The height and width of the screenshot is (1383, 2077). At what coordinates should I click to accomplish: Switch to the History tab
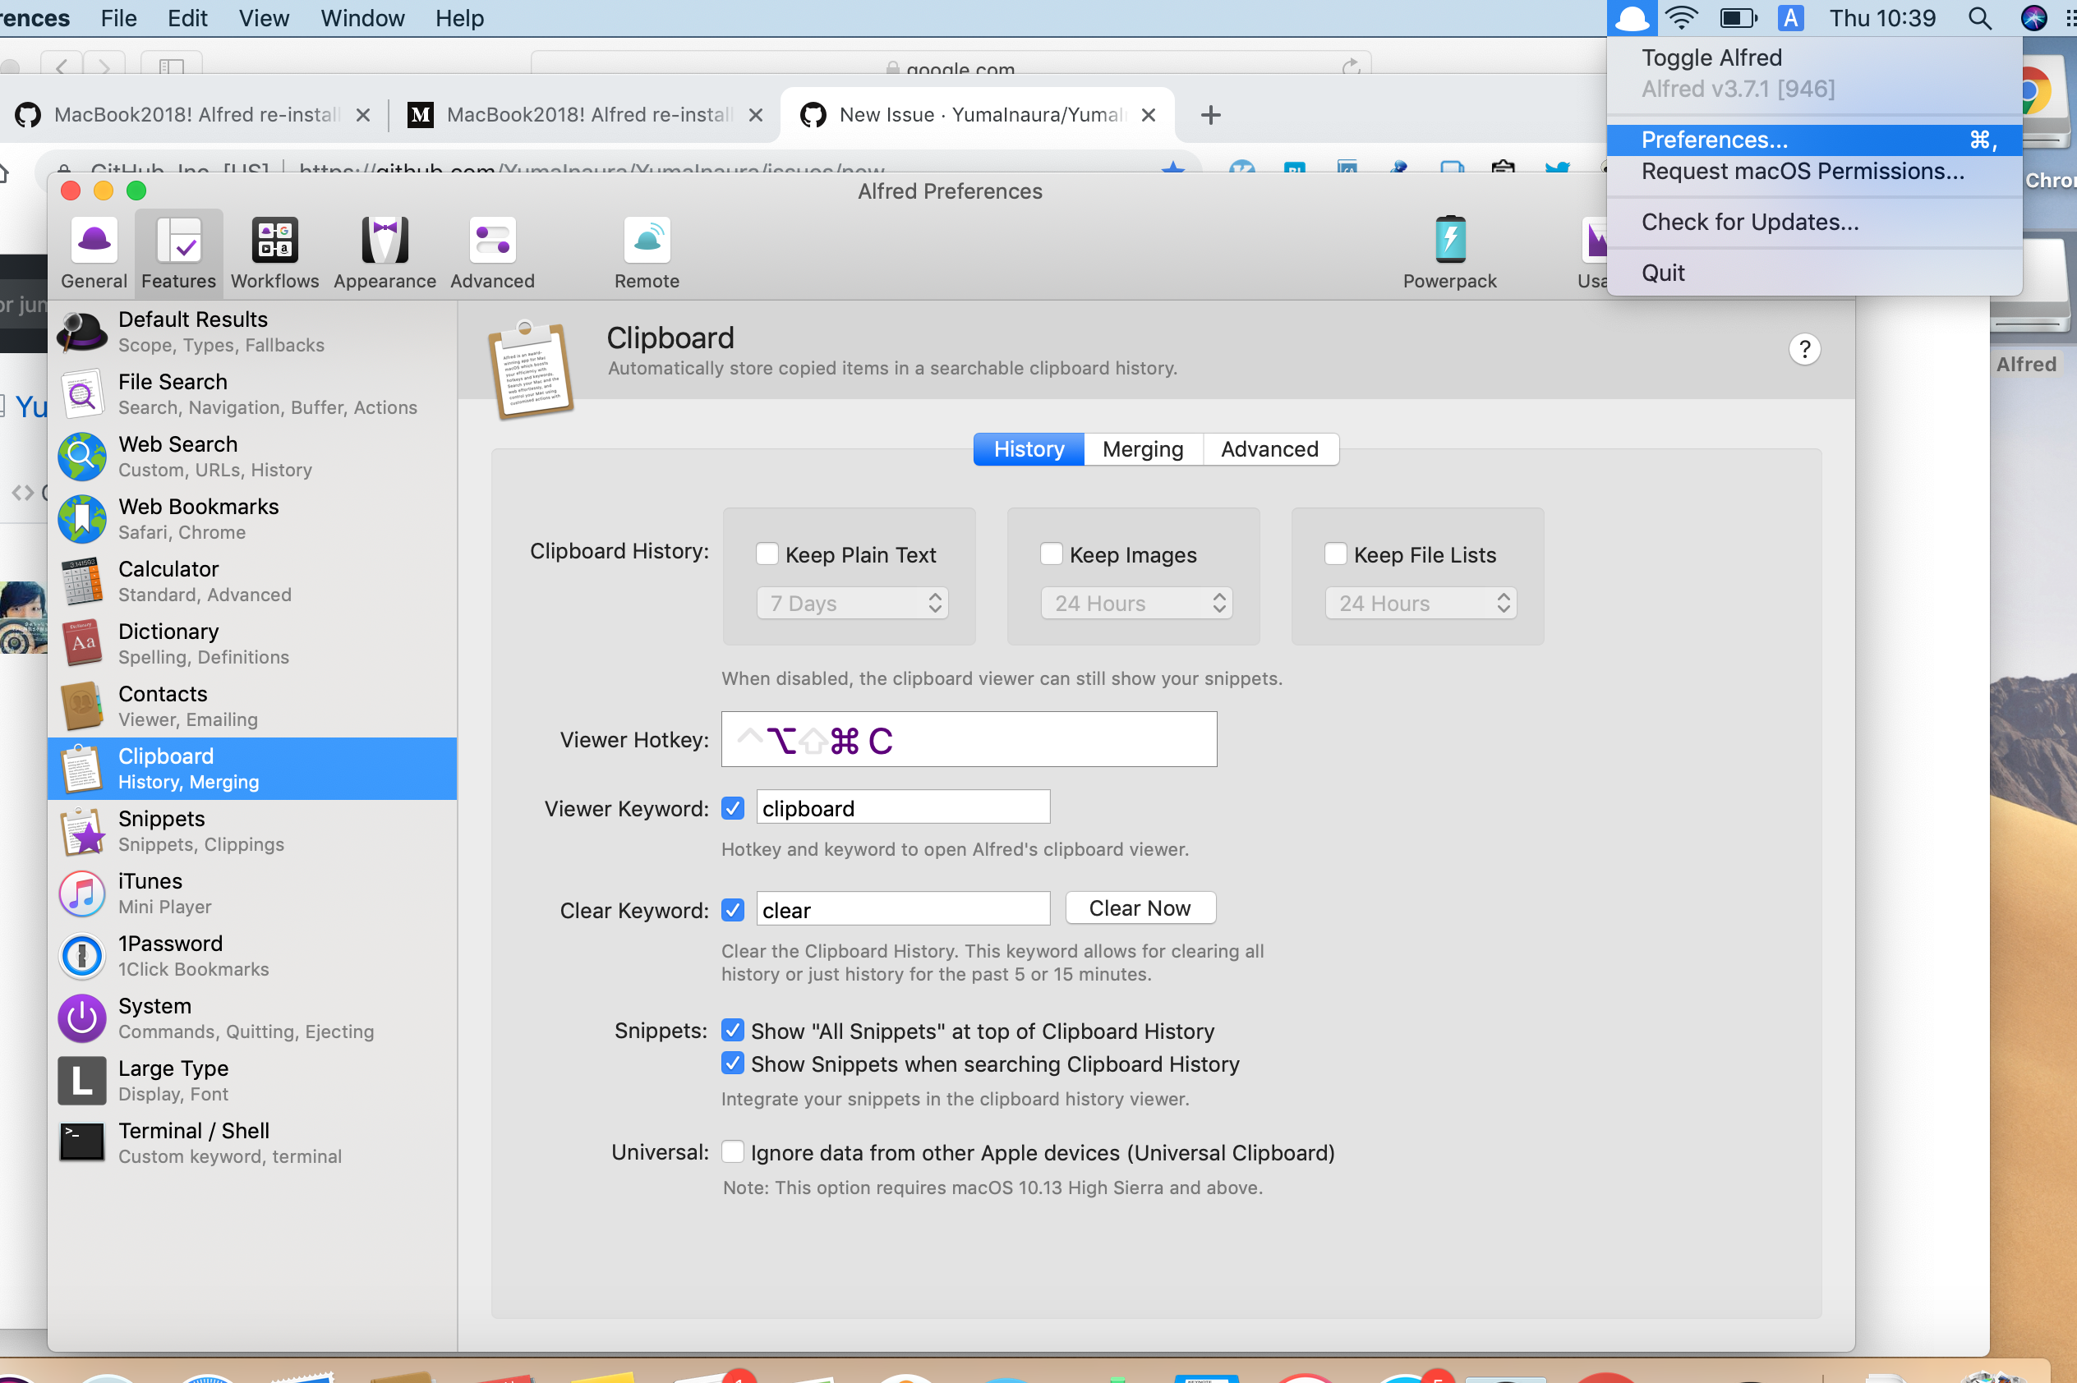click(1029, 449)
